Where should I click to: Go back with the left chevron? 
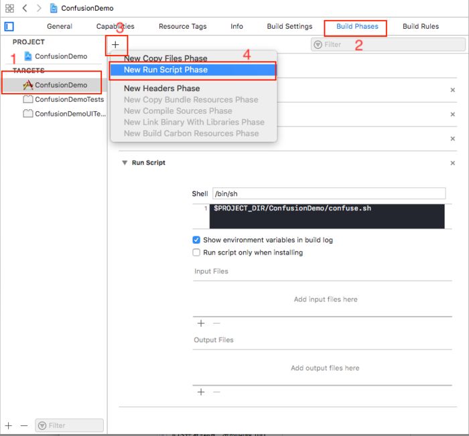coord(25,8)
